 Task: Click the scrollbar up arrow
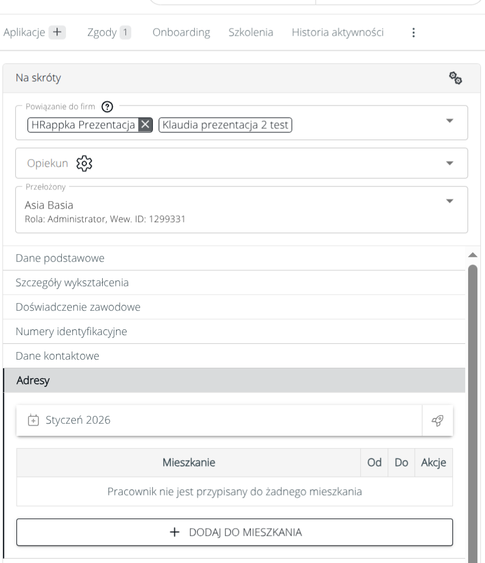pyautogui.click(x=473, y=255)
